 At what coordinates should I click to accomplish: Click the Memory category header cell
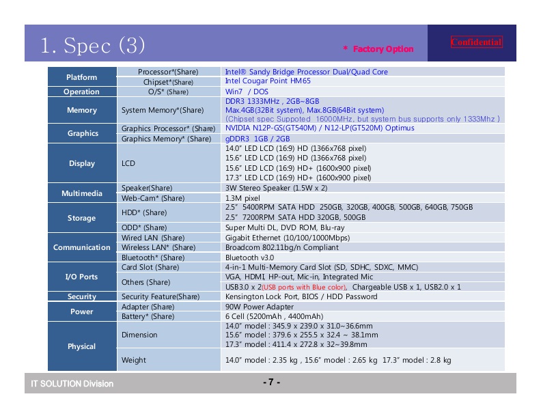82,110
